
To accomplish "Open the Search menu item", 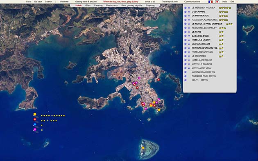I will click(48, 2).
